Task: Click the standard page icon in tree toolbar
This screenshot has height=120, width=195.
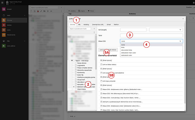Action: tap(31, 11)
